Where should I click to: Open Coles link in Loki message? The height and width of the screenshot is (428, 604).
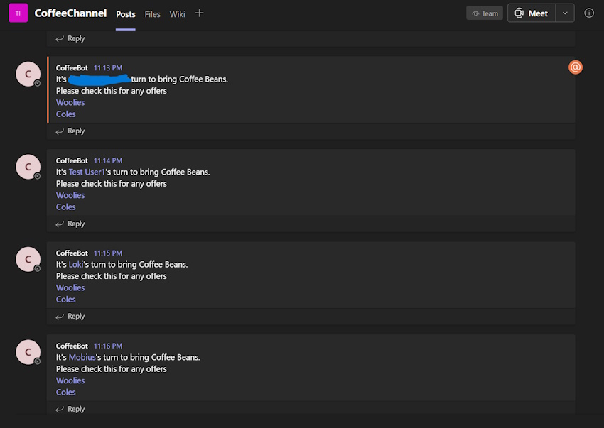tap(66, 299)
